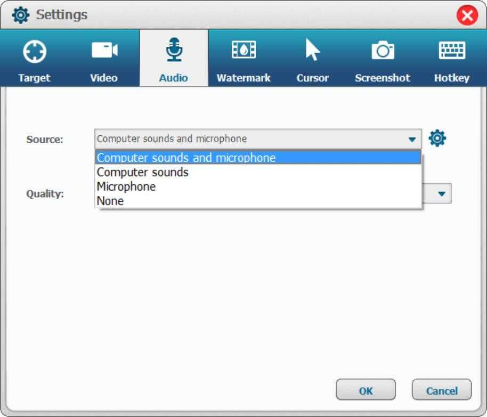This screenshot has height=417, width=487.
Task: Pick "Microphone" as audio source
Action: (x=126, y=187)
